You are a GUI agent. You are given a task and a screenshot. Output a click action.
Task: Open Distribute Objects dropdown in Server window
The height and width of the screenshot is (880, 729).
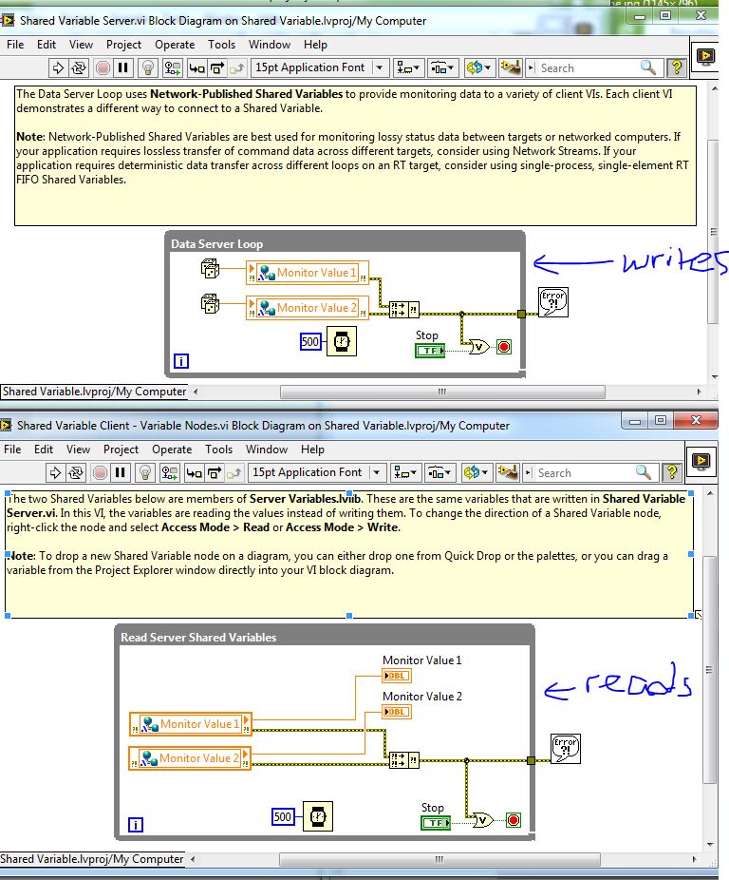443,68
